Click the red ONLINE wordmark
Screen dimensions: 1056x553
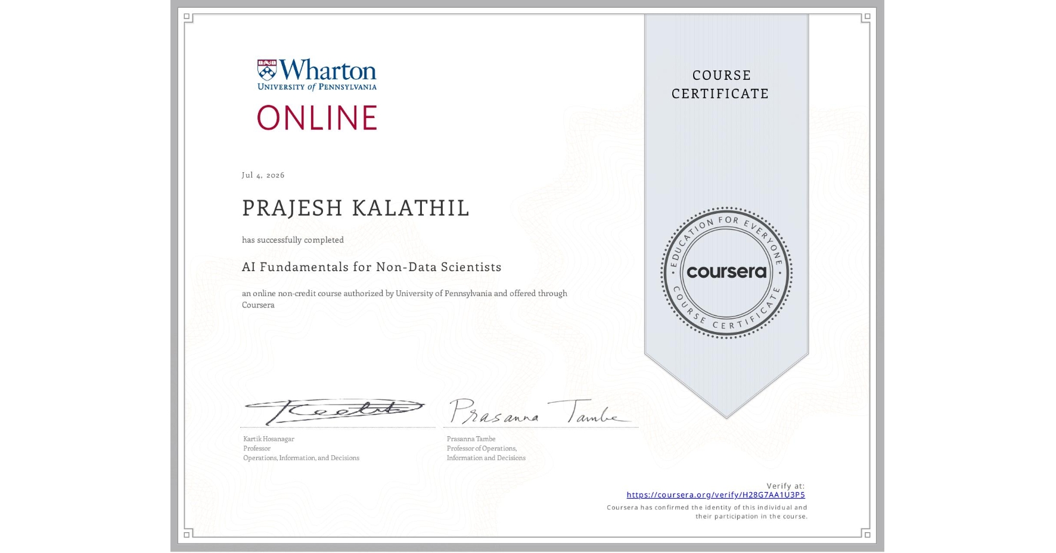click(317, 117)
